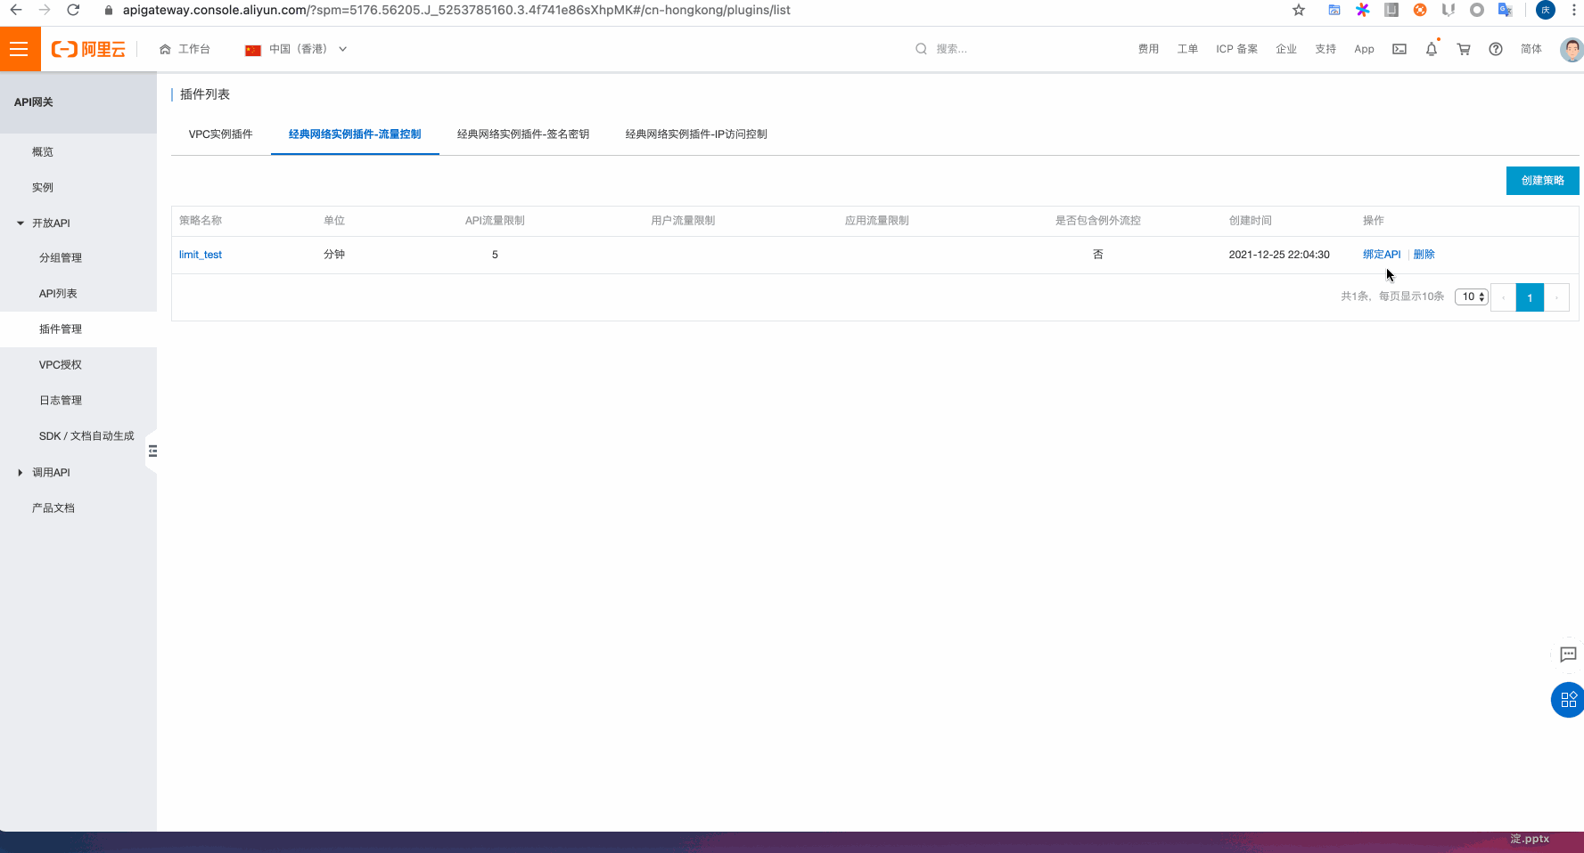Click 删除 for limit_test
This screenshot has height=853, width=1584.
(x=1424, y=255)
